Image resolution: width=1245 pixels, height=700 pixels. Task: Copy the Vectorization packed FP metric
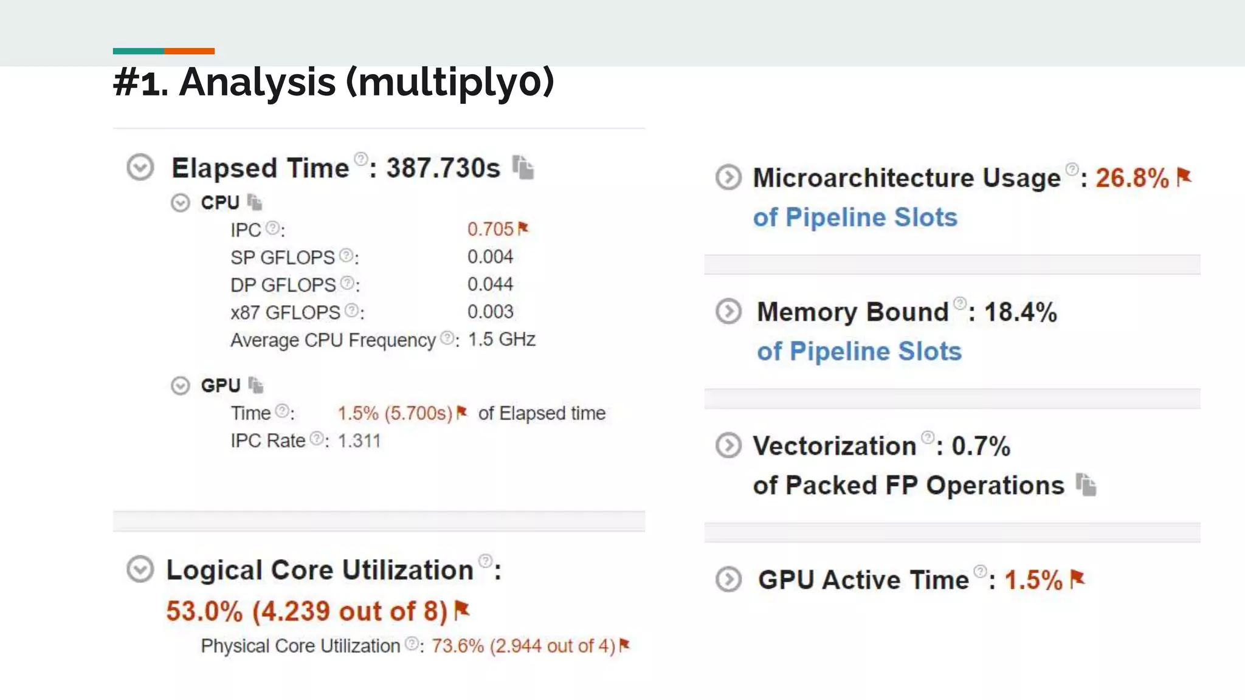click(x=1086, y=485)
